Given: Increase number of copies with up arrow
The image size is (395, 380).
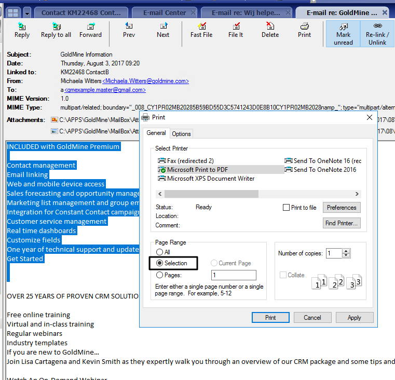Looking at the screenshot, I should 346,251.
